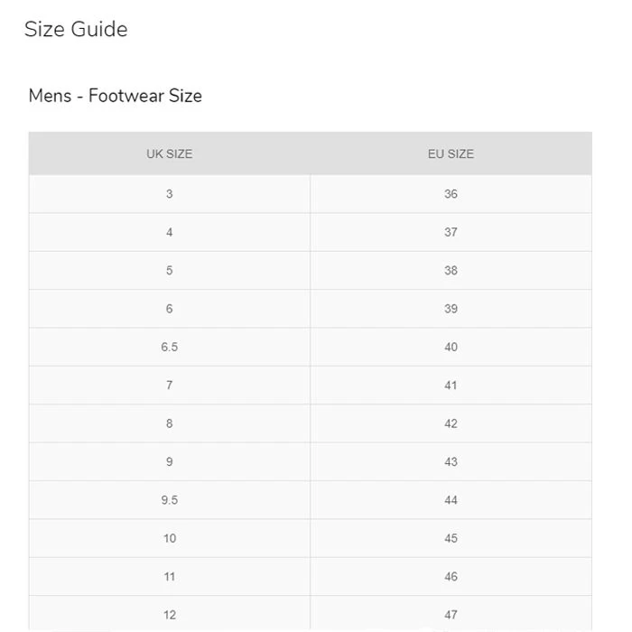
Task: Click the EU SIZE column header
Action: click(451, 153)
